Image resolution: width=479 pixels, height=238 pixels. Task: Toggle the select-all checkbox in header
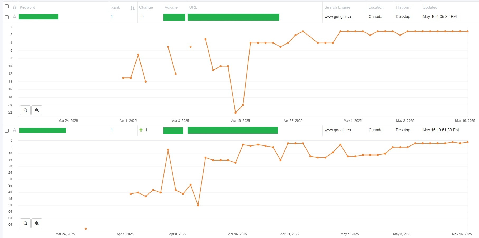pyautogui.click(x=7, y=7)
